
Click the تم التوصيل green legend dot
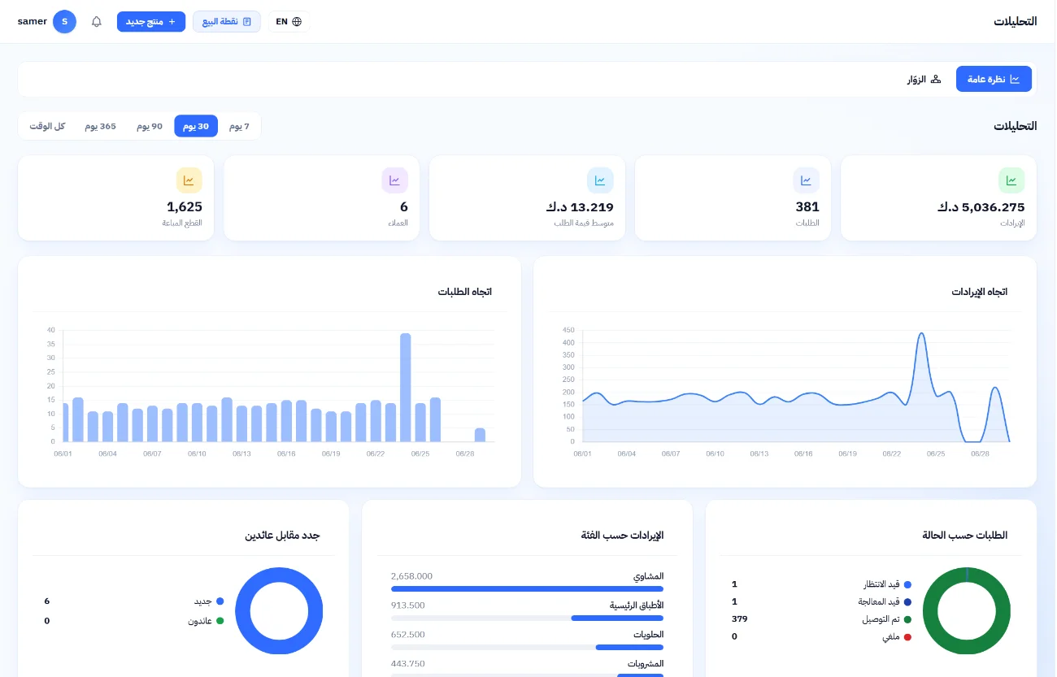(907, 619)
